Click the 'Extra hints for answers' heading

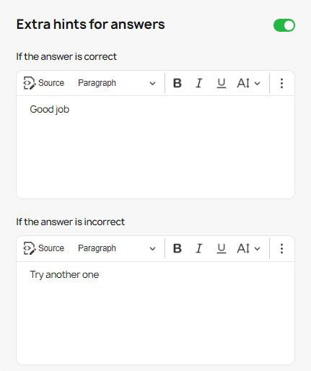pyautogui.click(x=90, y=25)
